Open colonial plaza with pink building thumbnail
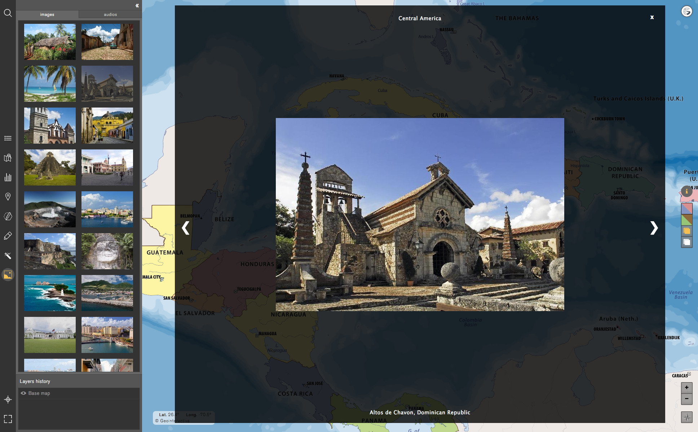This screenshot has width=698, height=432. pyautogui.click(x=107, y=167)
